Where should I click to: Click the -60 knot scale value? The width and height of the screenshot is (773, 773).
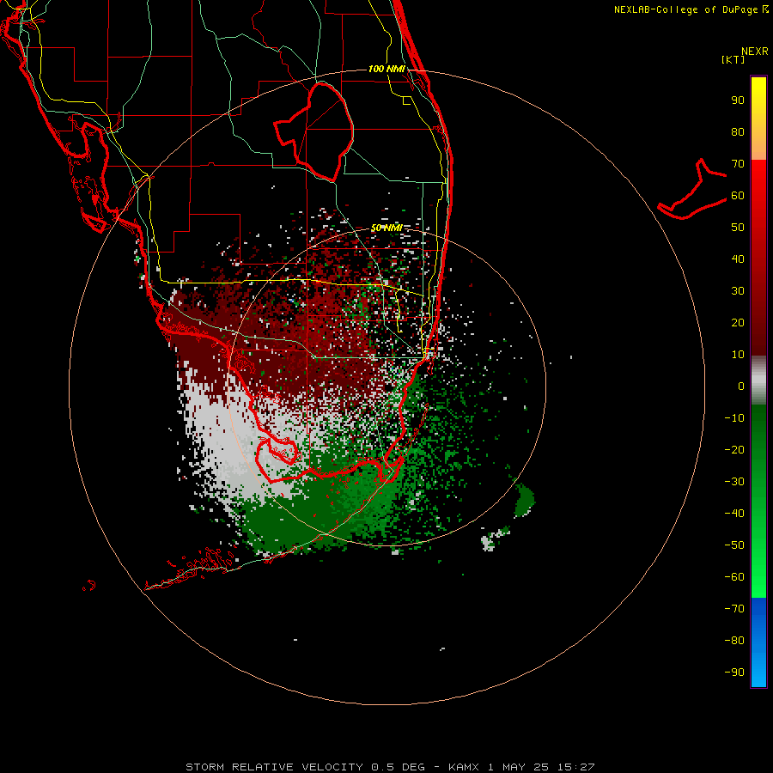point(734,577)
